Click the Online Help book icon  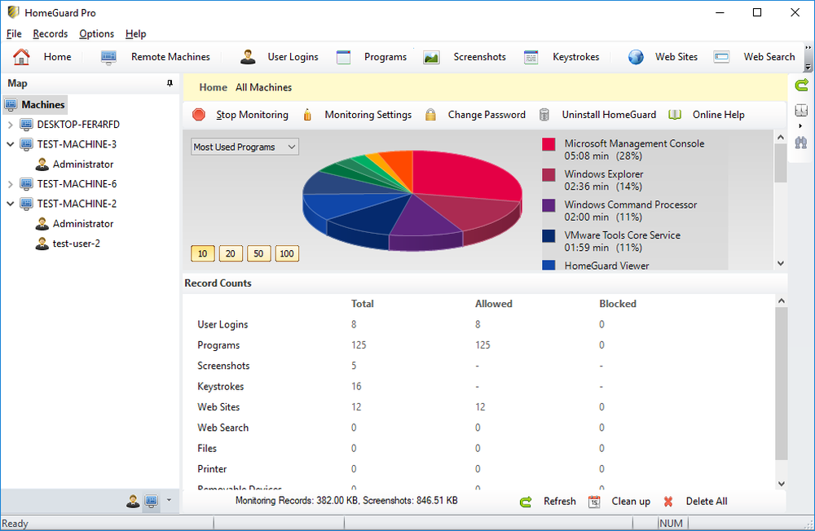coord(675,114)
